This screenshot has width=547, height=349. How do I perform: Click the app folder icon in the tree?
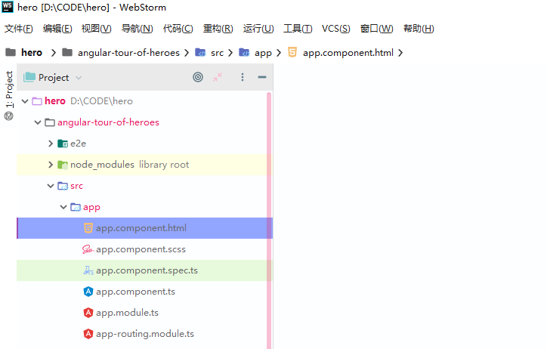click(x=76, y=207)
